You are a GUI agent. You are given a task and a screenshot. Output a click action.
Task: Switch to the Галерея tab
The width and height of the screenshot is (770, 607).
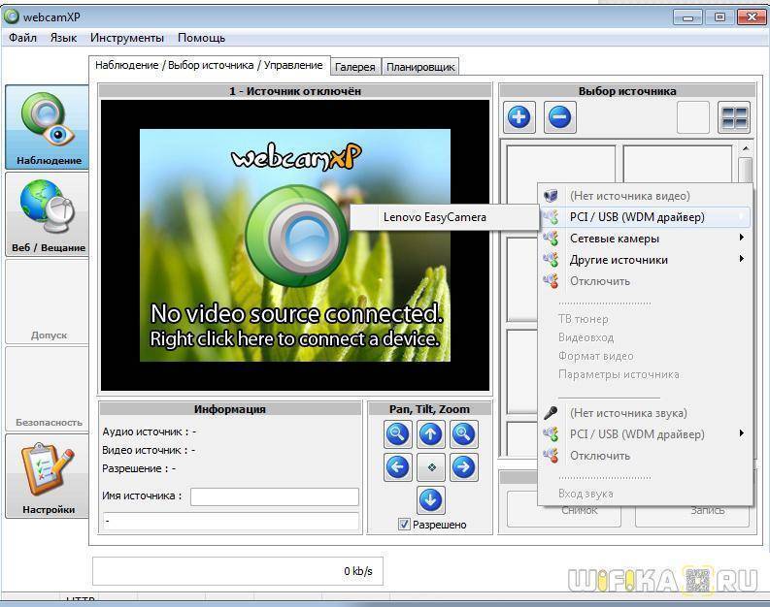[355, 67]
